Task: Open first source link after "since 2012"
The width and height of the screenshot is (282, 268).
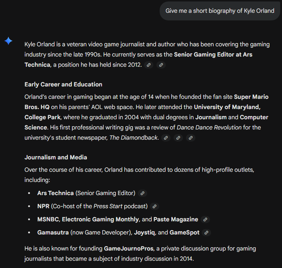Action: [148, 65]
